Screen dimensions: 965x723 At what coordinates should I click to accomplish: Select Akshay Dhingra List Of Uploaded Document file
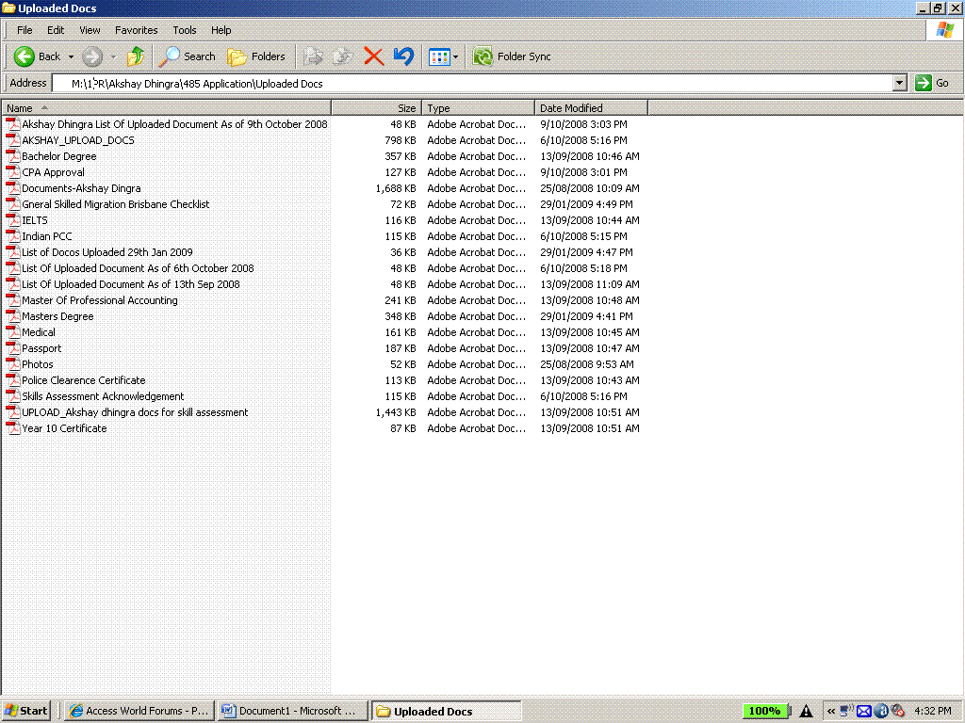pyautogui.click(x=174, y=124)
